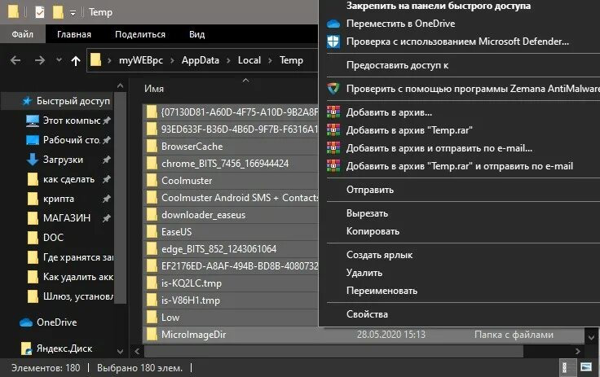Choose Добавить в архив "Temp.rar" и отправить по e-mail
Viewport: 600px width, 377px height.
tap(461, 166)
